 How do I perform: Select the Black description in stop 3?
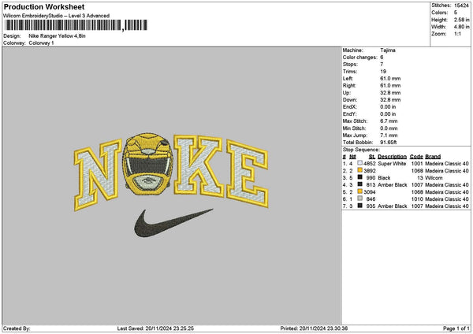pos(384,178)
